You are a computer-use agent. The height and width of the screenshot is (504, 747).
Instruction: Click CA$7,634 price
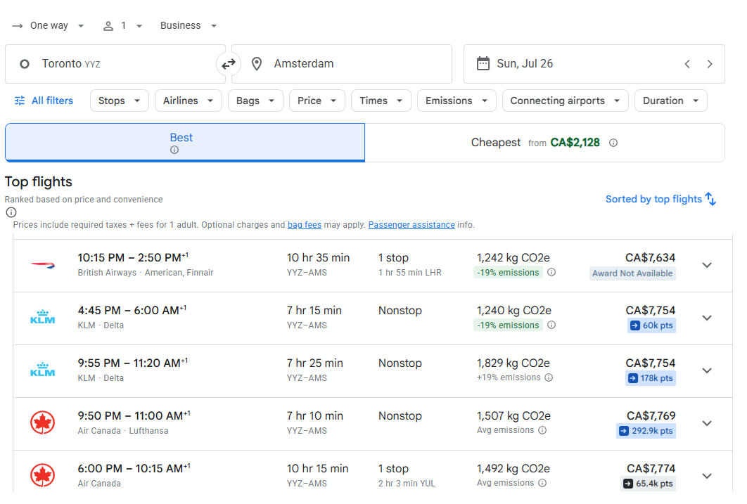tap(651, 258)
